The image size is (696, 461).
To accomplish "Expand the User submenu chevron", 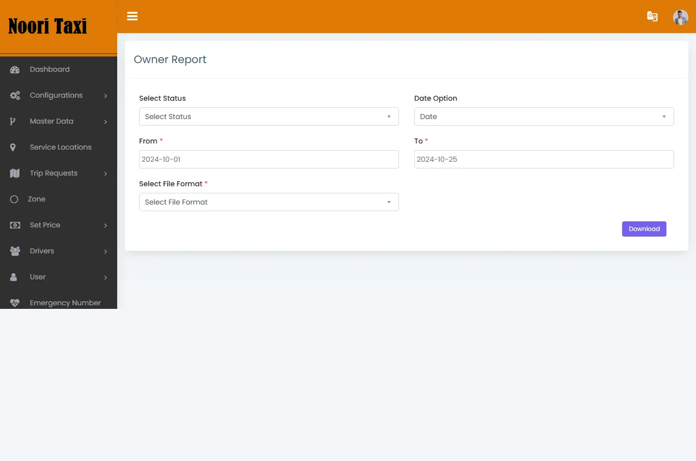I will (105, 277).
